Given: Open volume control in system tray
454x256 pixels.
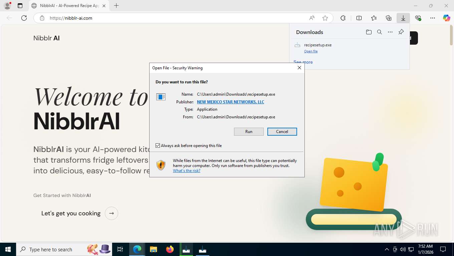Looking at the screenshot, I should tap(403, 249).
